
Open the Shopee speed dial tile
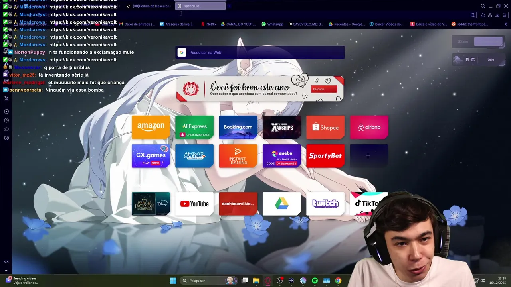[x=325, y=127]
